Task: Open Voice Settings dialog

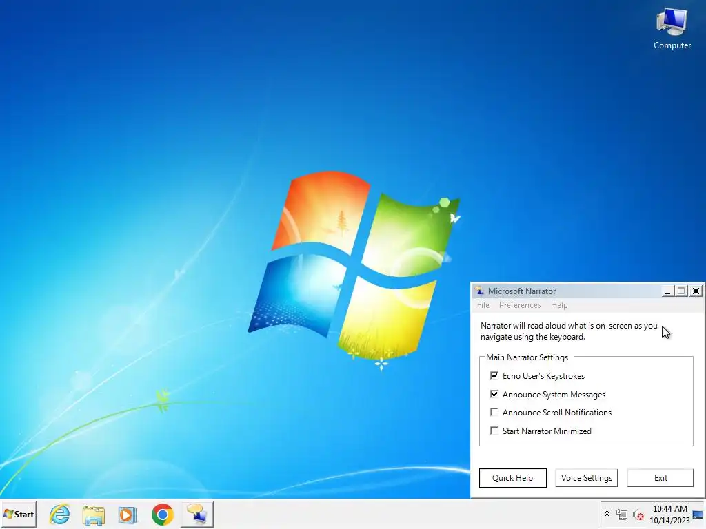Action: pos(586,478)
